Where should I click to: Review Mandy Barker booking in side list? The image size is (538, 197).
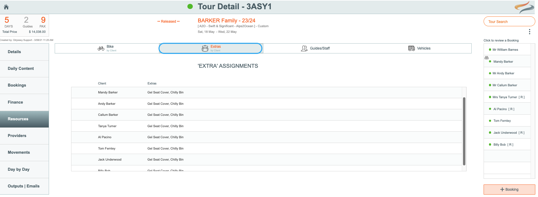click(x=507, y=61)
